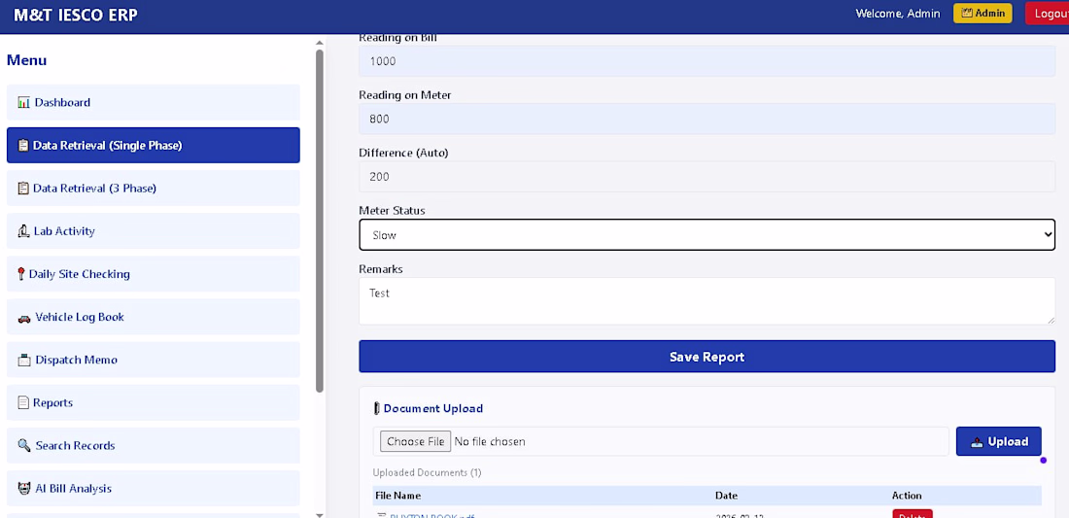Screen dimensions: 1069x518
Task: Open AI Bill Analysis menu item
Action: [154, 489]
